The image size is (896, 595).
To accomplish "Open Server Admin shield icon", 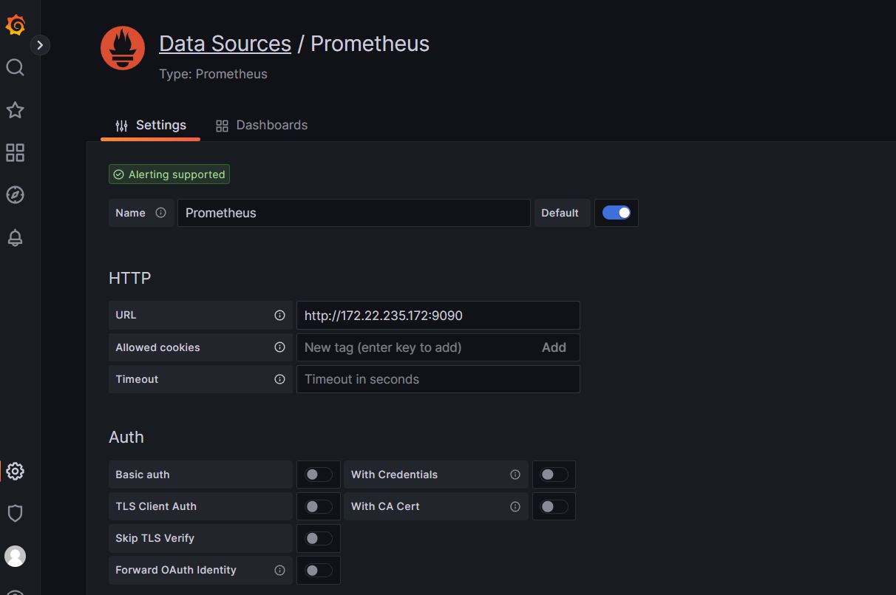I will tap(16, 513).
